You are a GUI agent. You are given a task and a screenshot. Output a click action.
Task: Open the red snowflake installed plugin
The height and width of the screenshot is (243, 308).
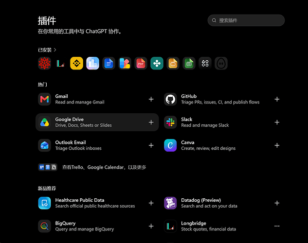[x=45, y=63]
